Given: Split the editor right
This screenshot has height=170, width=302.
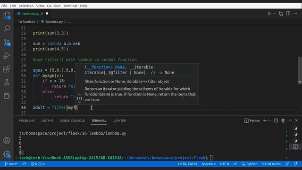Looking at the screenshot, I should [x=288, y=13].
